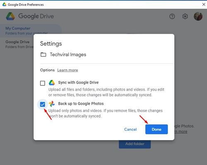Image resolution: width=207 pixels, height=165 pixels.
Task: Check the Sync with Google Drive checkbox
Action: click(43, 83)
